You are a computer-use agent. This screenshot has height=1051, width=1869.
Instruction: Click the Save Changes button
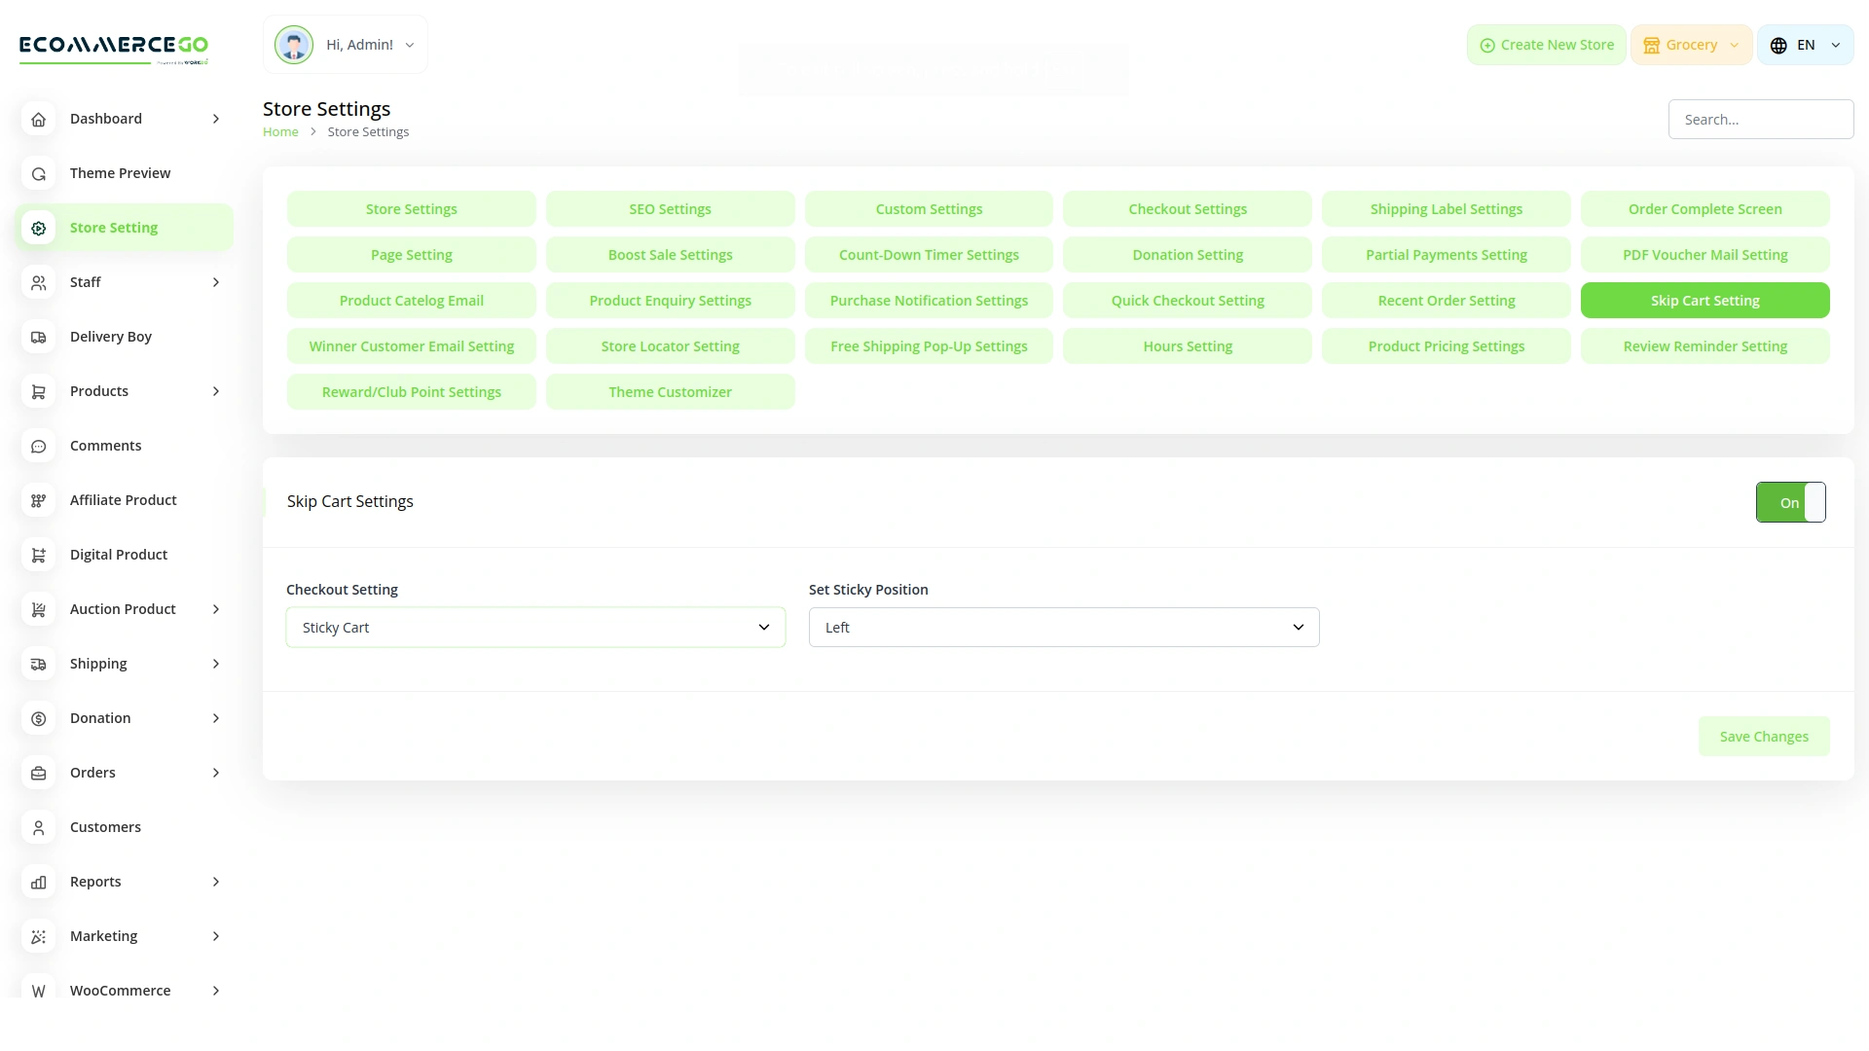coord(1763,737)
